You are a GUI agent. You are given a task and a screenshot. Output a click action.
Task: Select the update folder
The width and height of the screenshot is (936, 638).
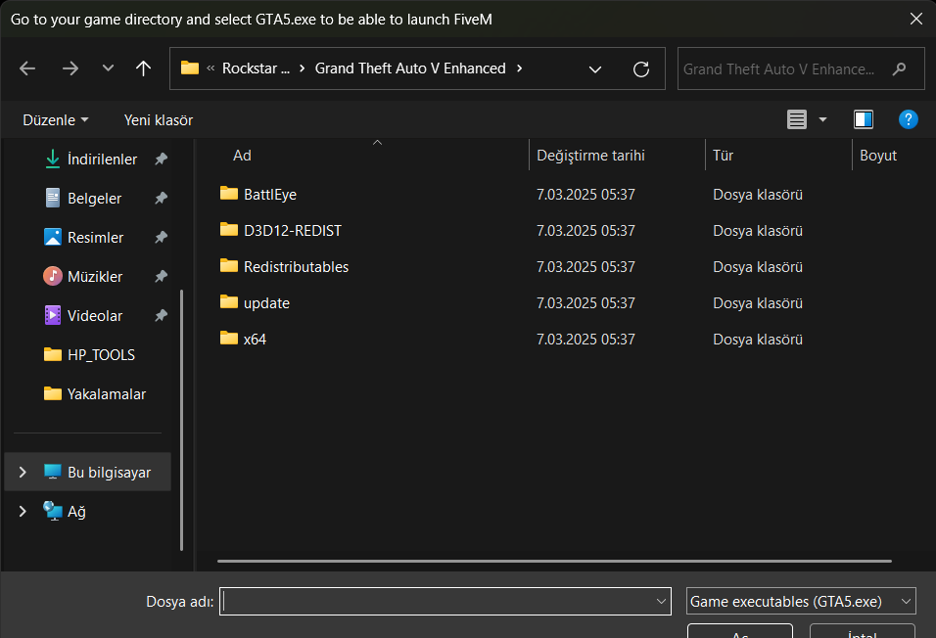[x=266, y=303]
